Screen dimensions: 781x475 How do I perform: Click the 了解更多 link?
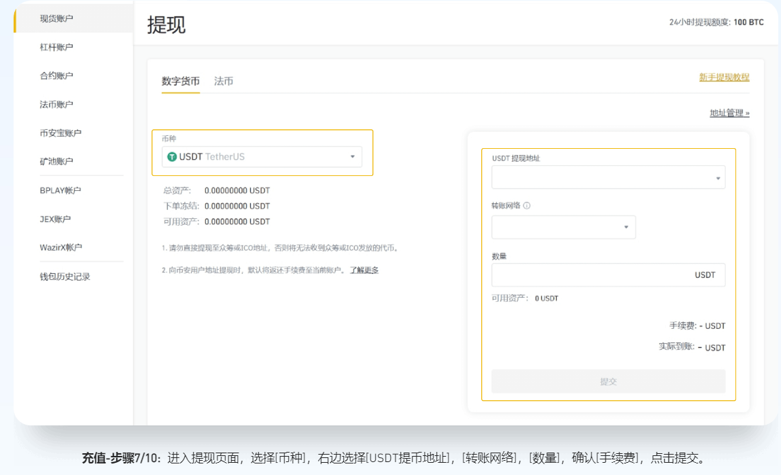point(364,270)
